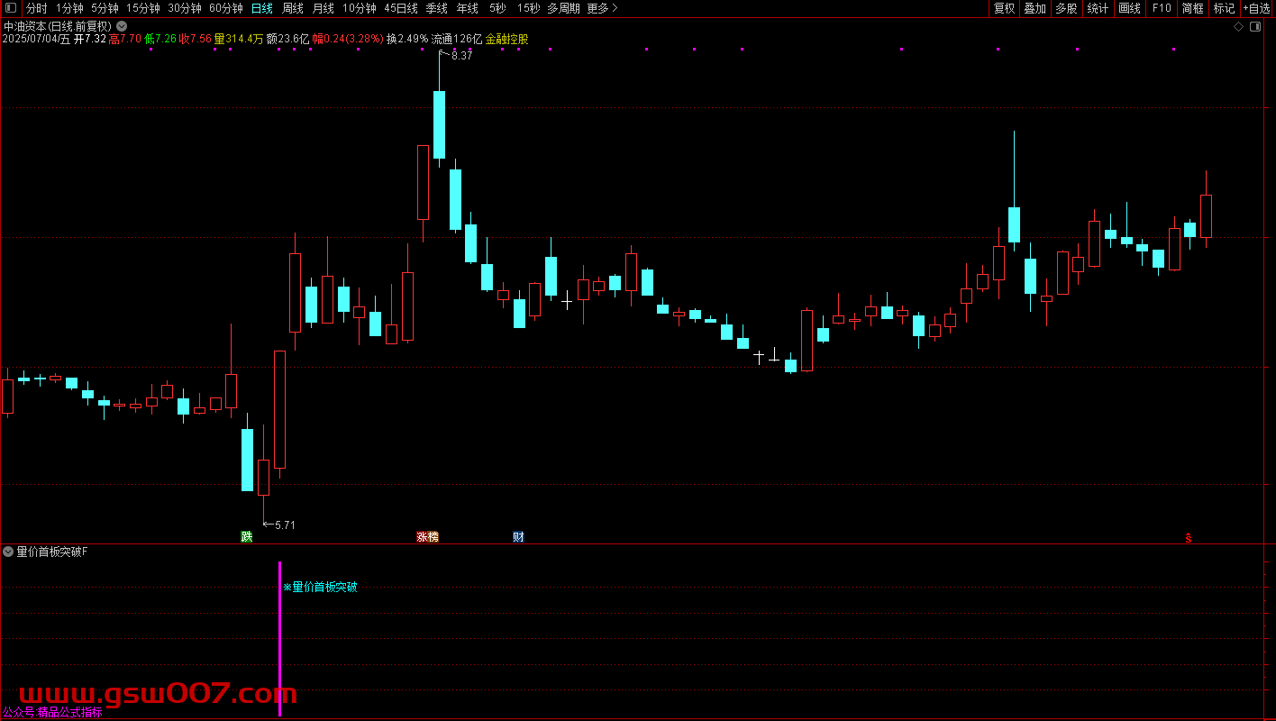
Task: Activate the 画线 drawing tools
Action: tap(1129, 8)
